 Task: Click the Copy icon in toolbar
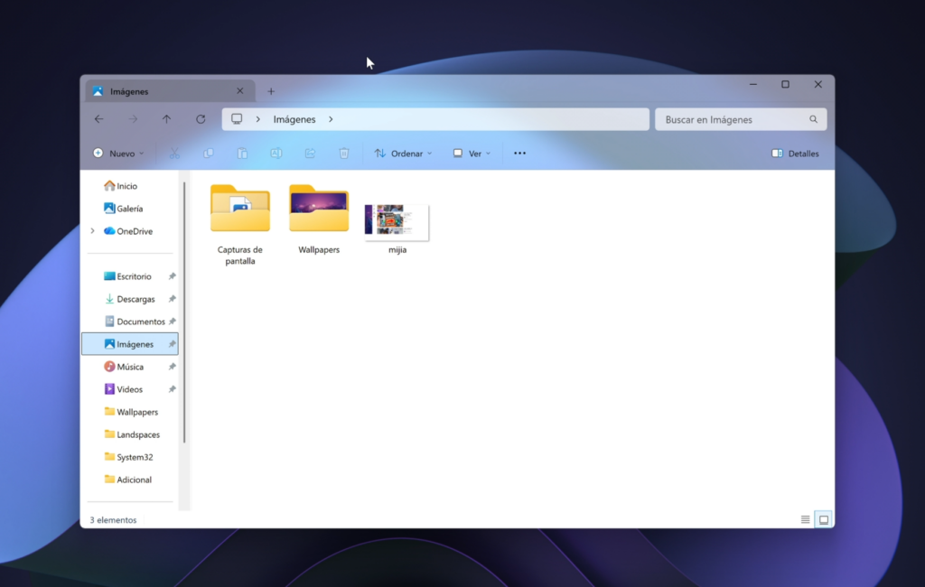pos(209,154)
